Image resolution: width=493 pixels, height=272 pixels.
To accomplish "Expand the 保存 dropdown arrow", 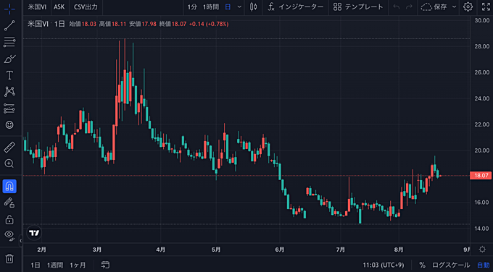I will (x=454, y=7).
